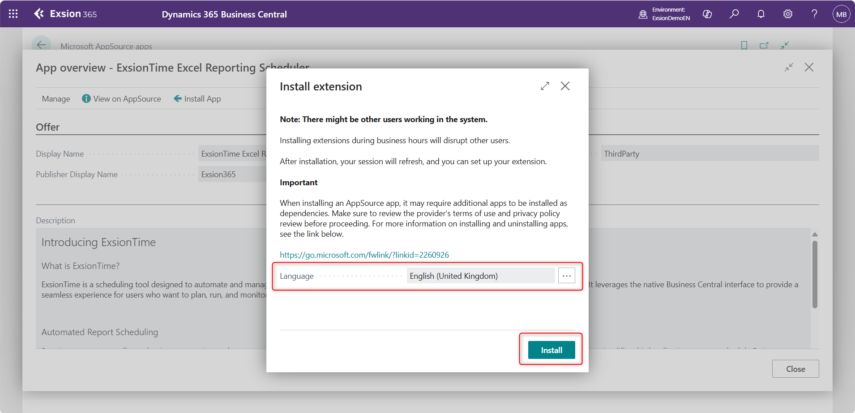Open the search magnifier in header

[734, 14]
